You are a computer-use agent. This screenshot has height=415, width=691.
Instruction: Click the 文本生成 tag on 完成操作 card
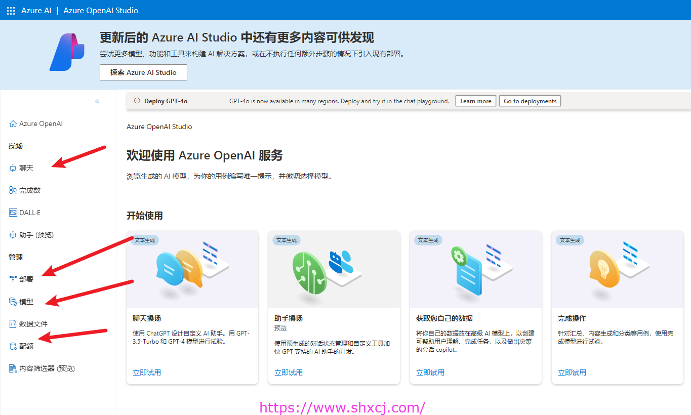[570, 240]
